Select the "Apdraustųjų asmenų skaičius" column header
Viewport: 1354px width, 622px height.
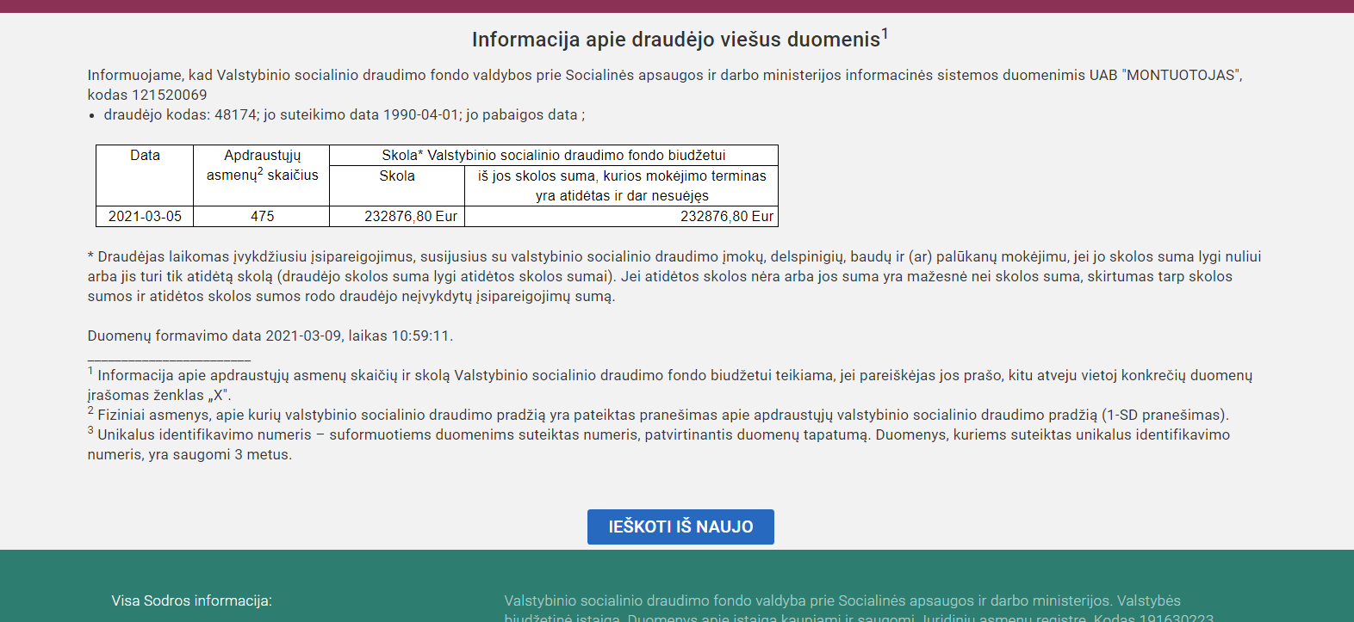(262, 165)
